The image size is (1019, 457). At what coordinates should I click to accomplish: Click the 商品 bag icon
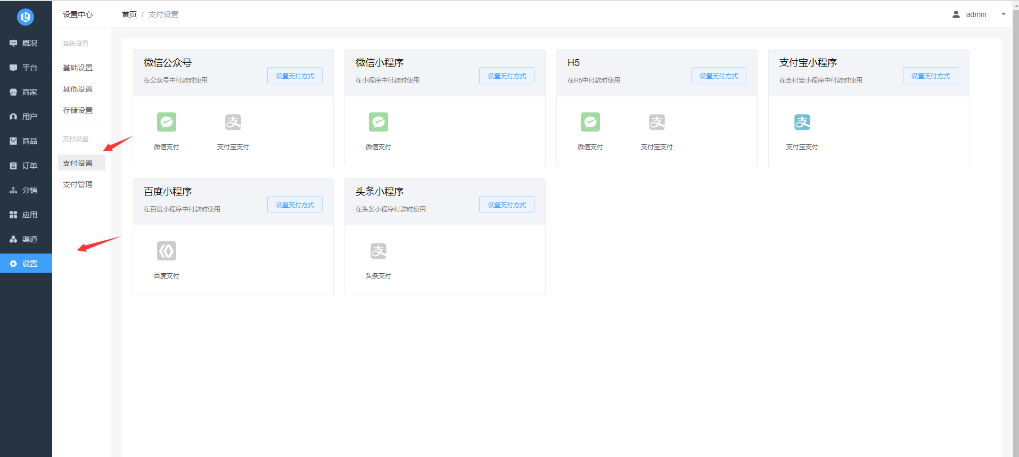pos(13,141)
